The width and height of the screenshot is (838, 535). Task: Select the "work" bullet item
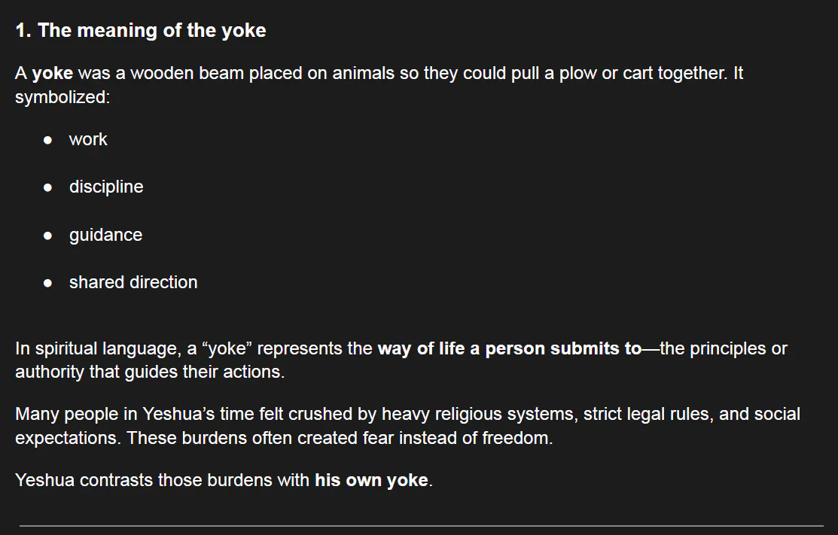pyautogui.click(x=88, y=140)
